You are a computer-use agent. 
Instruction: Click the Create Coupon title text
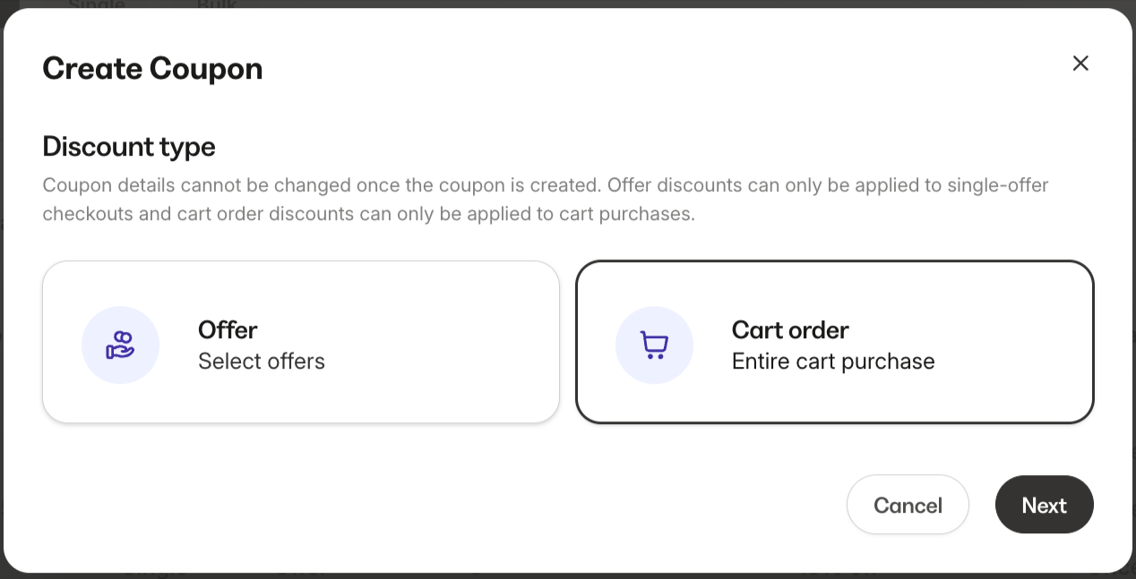[x=152, y=67]
